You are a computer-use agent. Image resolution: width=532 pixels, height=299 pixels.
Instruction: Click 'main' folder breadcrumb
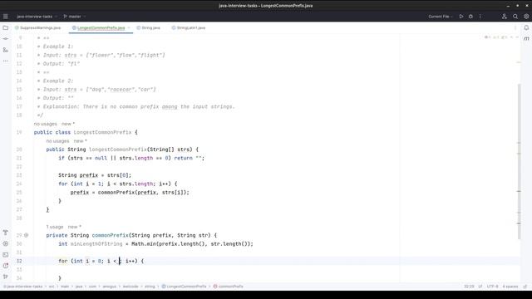[65, 287]
